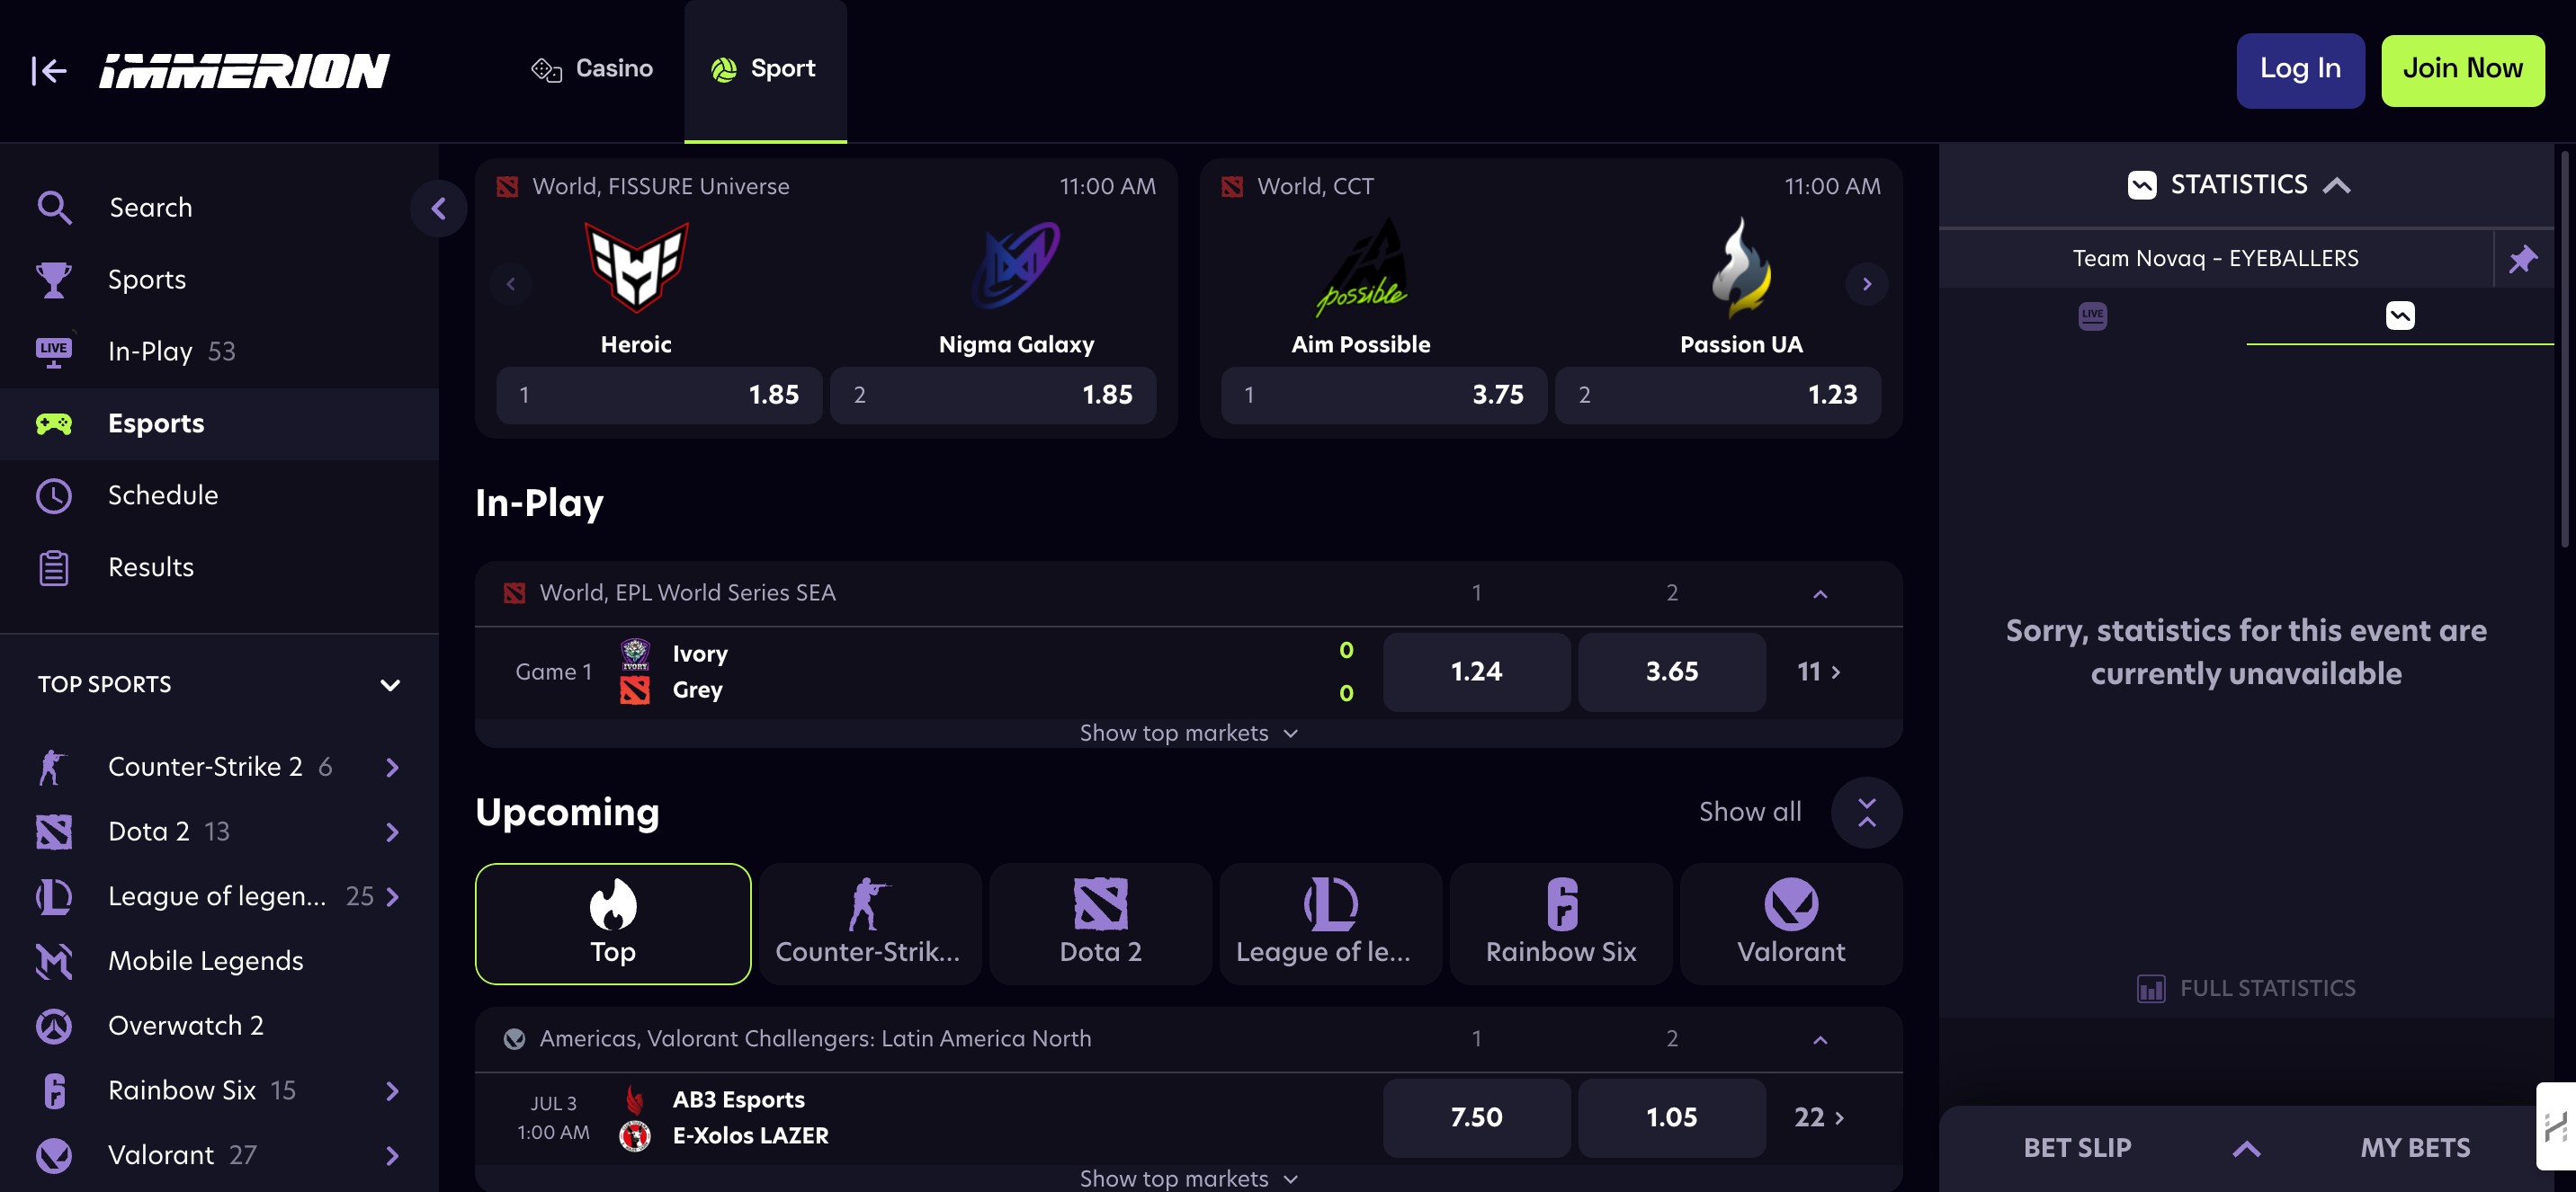Select the Rainbow Six filter tab in Upcoming
The width and height of the screenshot is (2576, 1192).
click(1560, 924)
